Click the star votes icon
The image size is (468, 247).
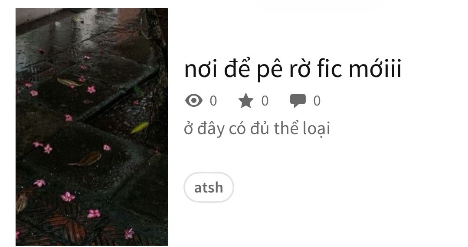(x=245, y=101)
